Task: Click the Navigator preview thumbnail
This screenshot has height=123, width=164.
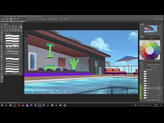Action: tap(151, 29)
